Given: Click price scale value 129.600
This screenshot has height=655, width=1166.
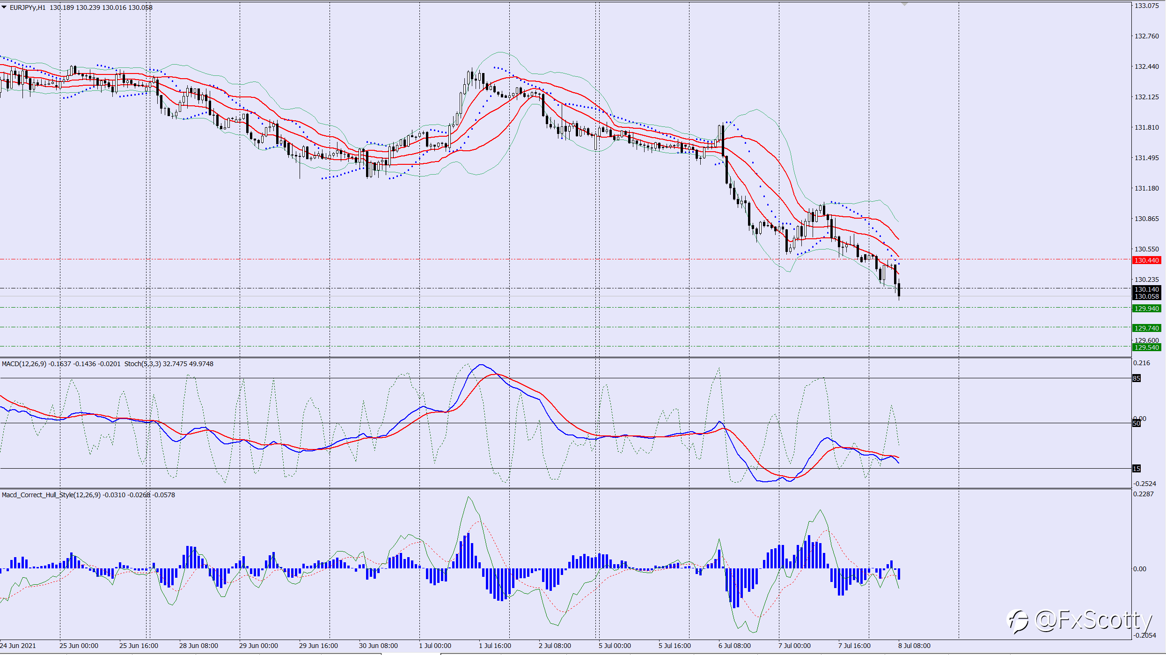Looking at the screenshot, I should (1147, 340).
